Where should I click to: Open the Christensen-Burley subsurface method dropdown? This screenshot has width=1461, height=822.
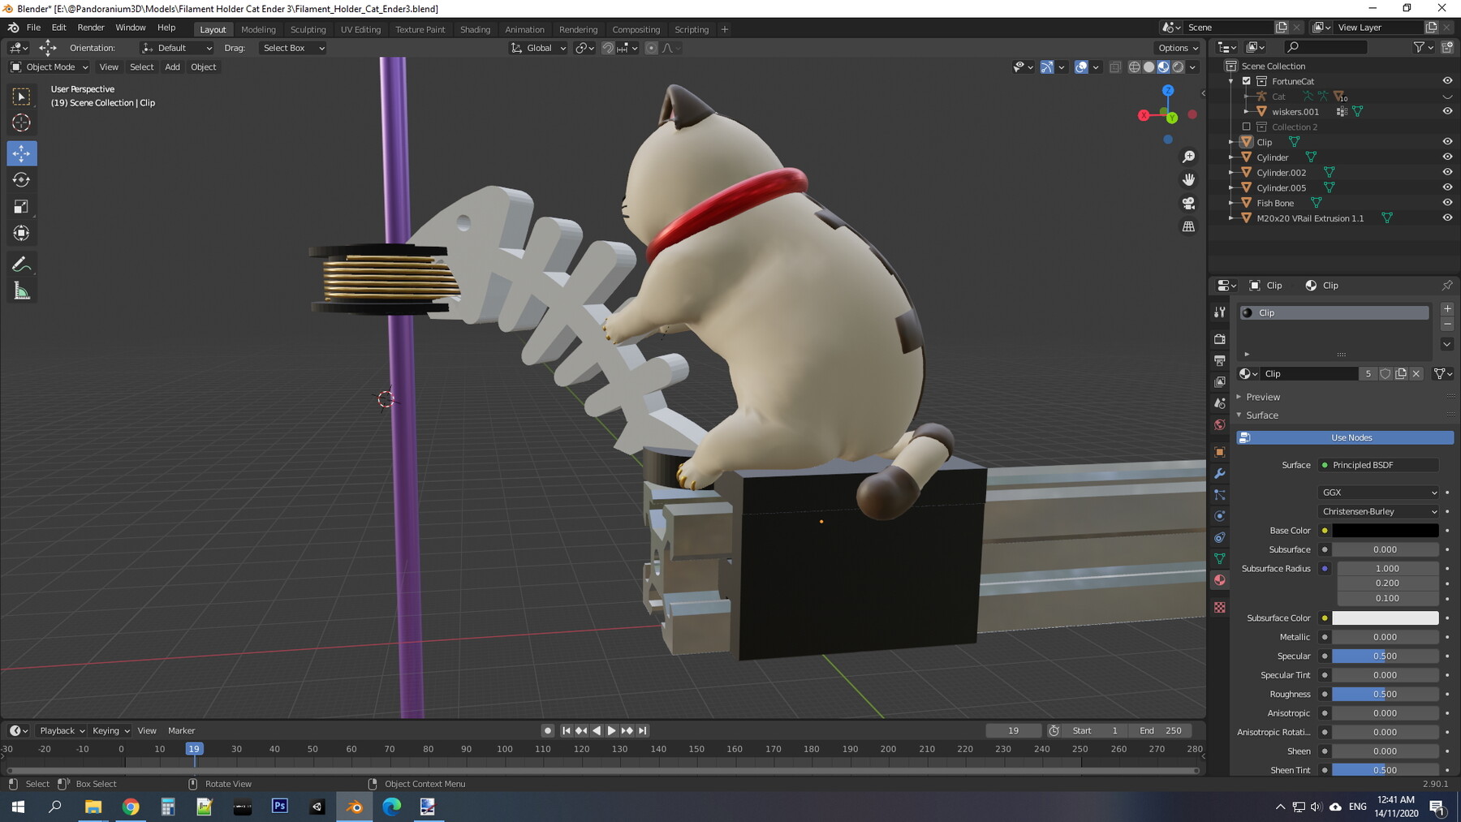coord(1377,511)
